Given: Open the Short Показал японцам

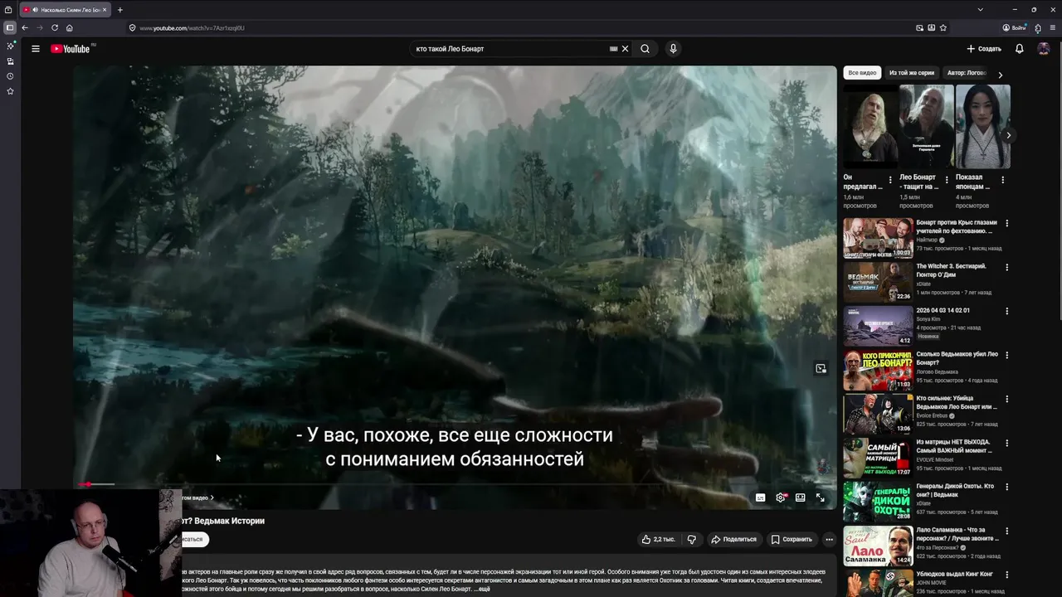Looking at the screenshot, I should pyautogui.click(x=982, y=127).
